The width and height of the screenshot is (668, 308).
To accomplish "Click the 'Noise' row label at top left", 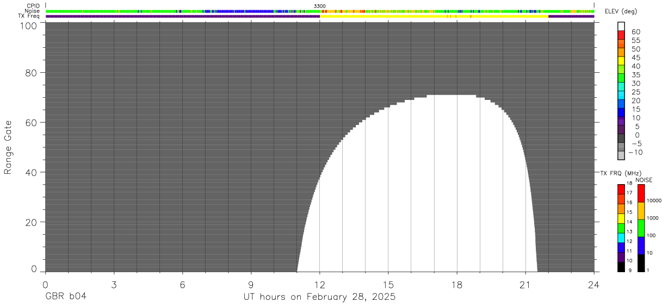I will pos(33,11).
